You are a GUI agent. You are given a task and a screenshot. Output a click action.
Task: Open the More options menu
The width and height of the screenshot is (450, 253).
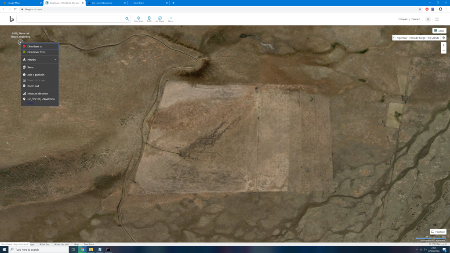coord(170,19)
